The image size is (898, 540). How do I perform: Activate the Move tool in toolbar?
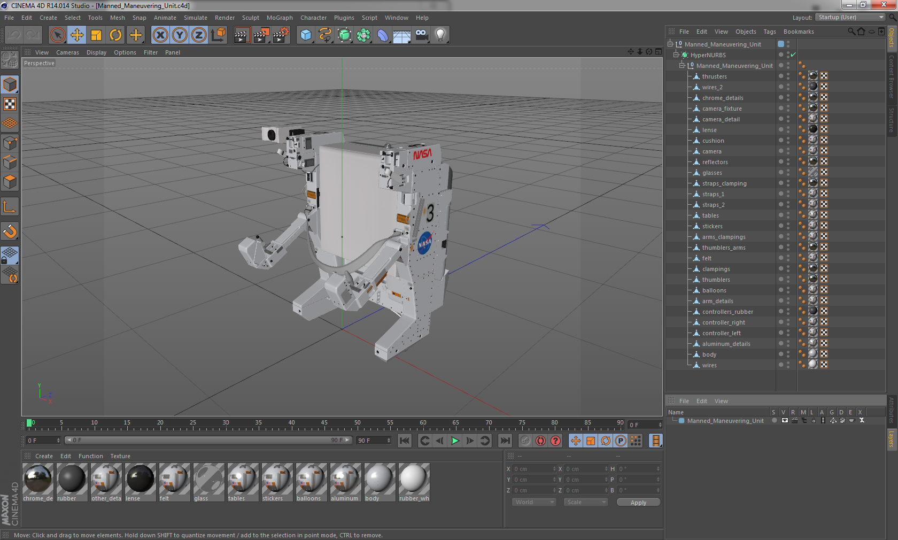77,35
